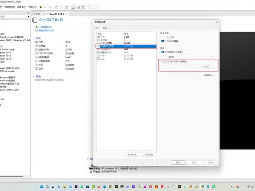Select hard disk (SCSI) in dialog device list
This screenshot has height=191, width=255.
pyautogui.click(x=127, y=43)
